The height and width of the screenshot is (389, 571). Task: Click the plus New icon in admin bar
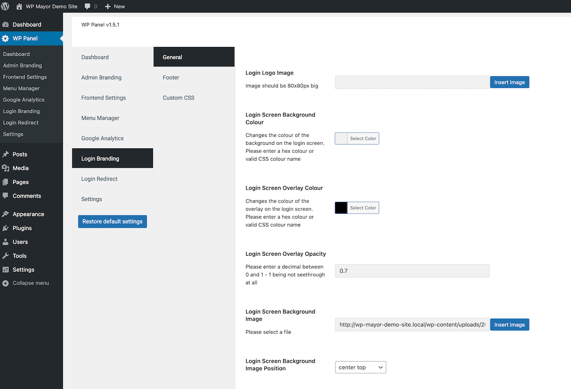click(x=108, y=6)
